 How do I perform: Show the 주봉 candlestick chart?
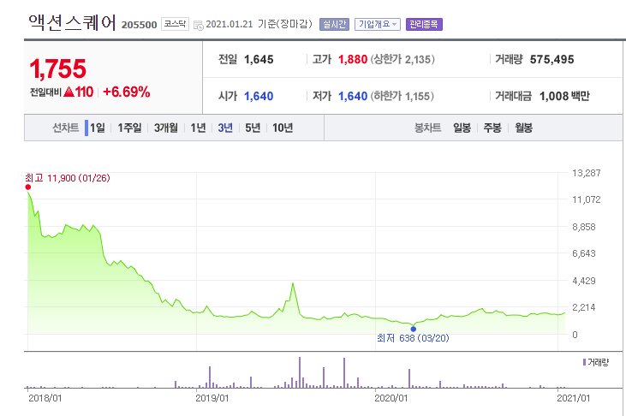pyautogui.click(x=492, y=128)
